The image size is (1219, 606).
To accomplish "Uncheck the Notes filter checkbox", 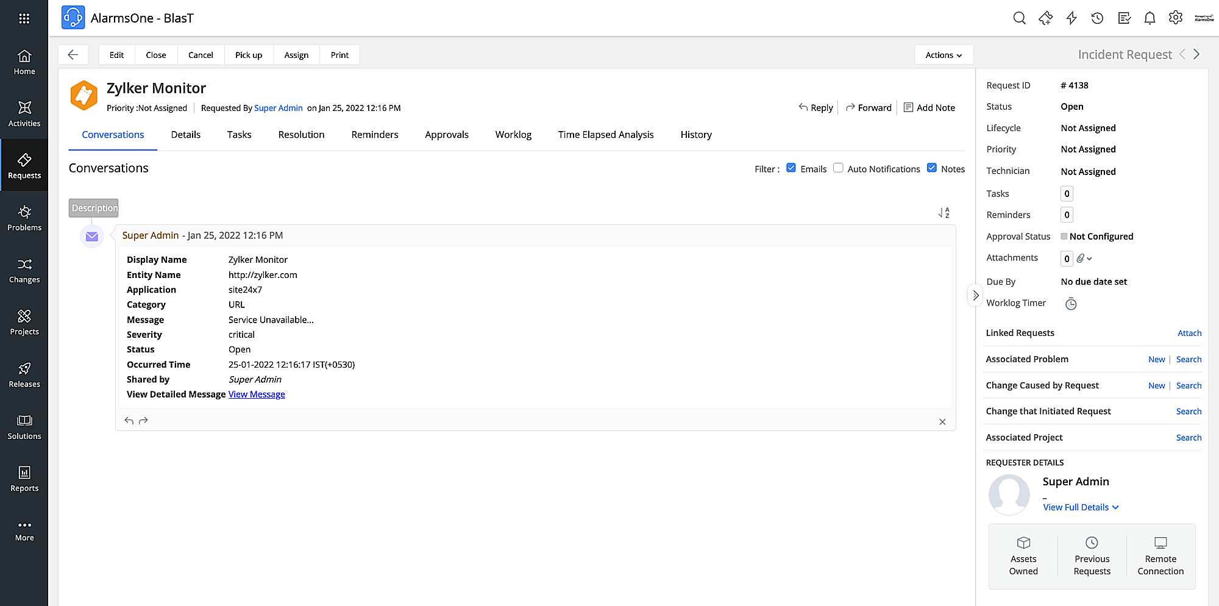I will click(x=932, y=168).
